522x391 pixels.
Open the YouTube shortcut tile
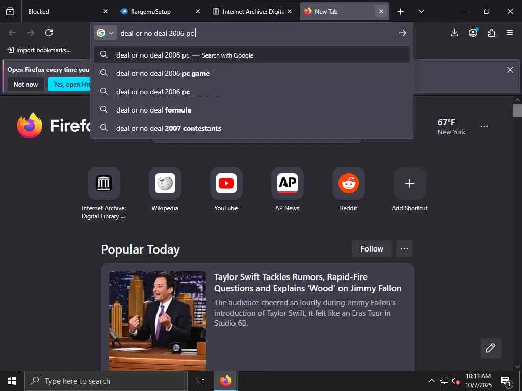tap(226, 183)
